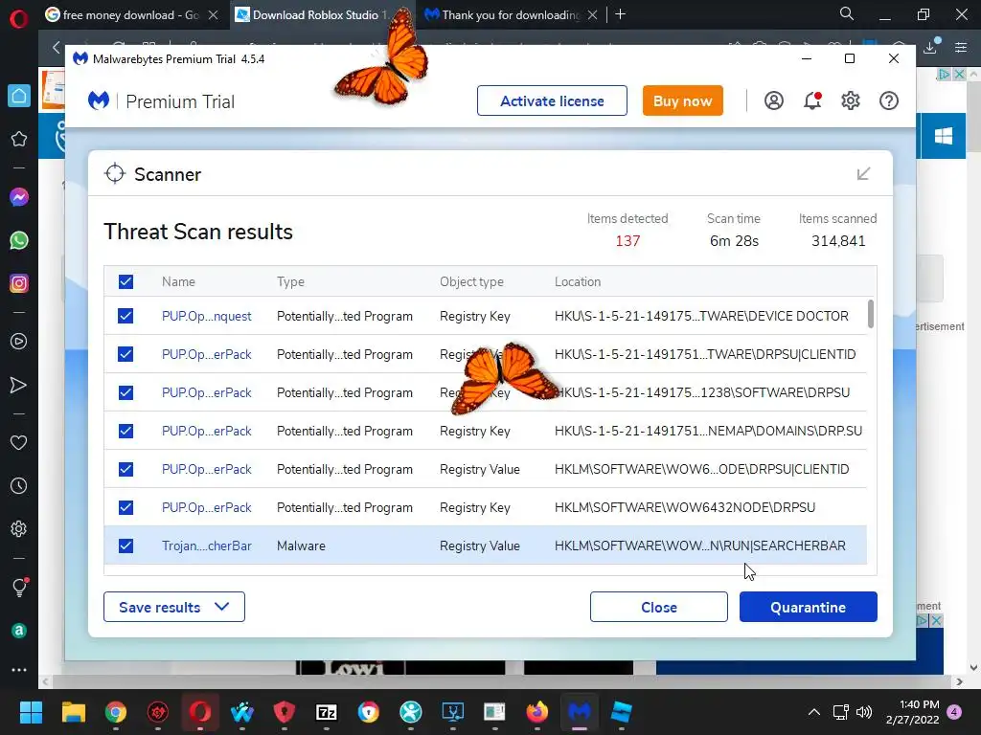Open Opera sidebar three-dots more menu
Image resolution: width=981 pixels, height=735 pixels.
point(19,669)
